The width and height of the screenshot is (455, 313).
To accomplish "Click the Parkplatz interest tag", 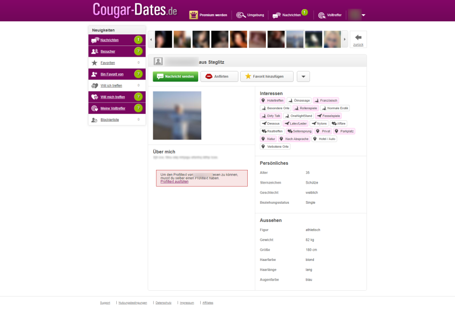I will [344, 131].
